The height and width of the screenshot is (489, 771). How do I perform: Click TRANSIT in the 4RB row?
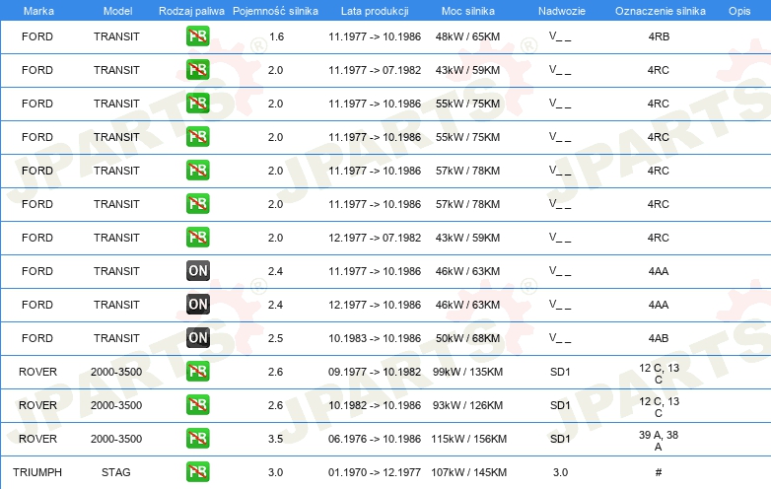(116, 36)
